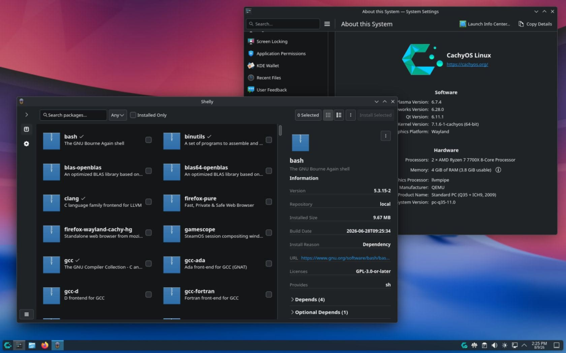Click the memory info icon next to RAM
The height and width of the screenshot is (353, 566).
point(498,170)
